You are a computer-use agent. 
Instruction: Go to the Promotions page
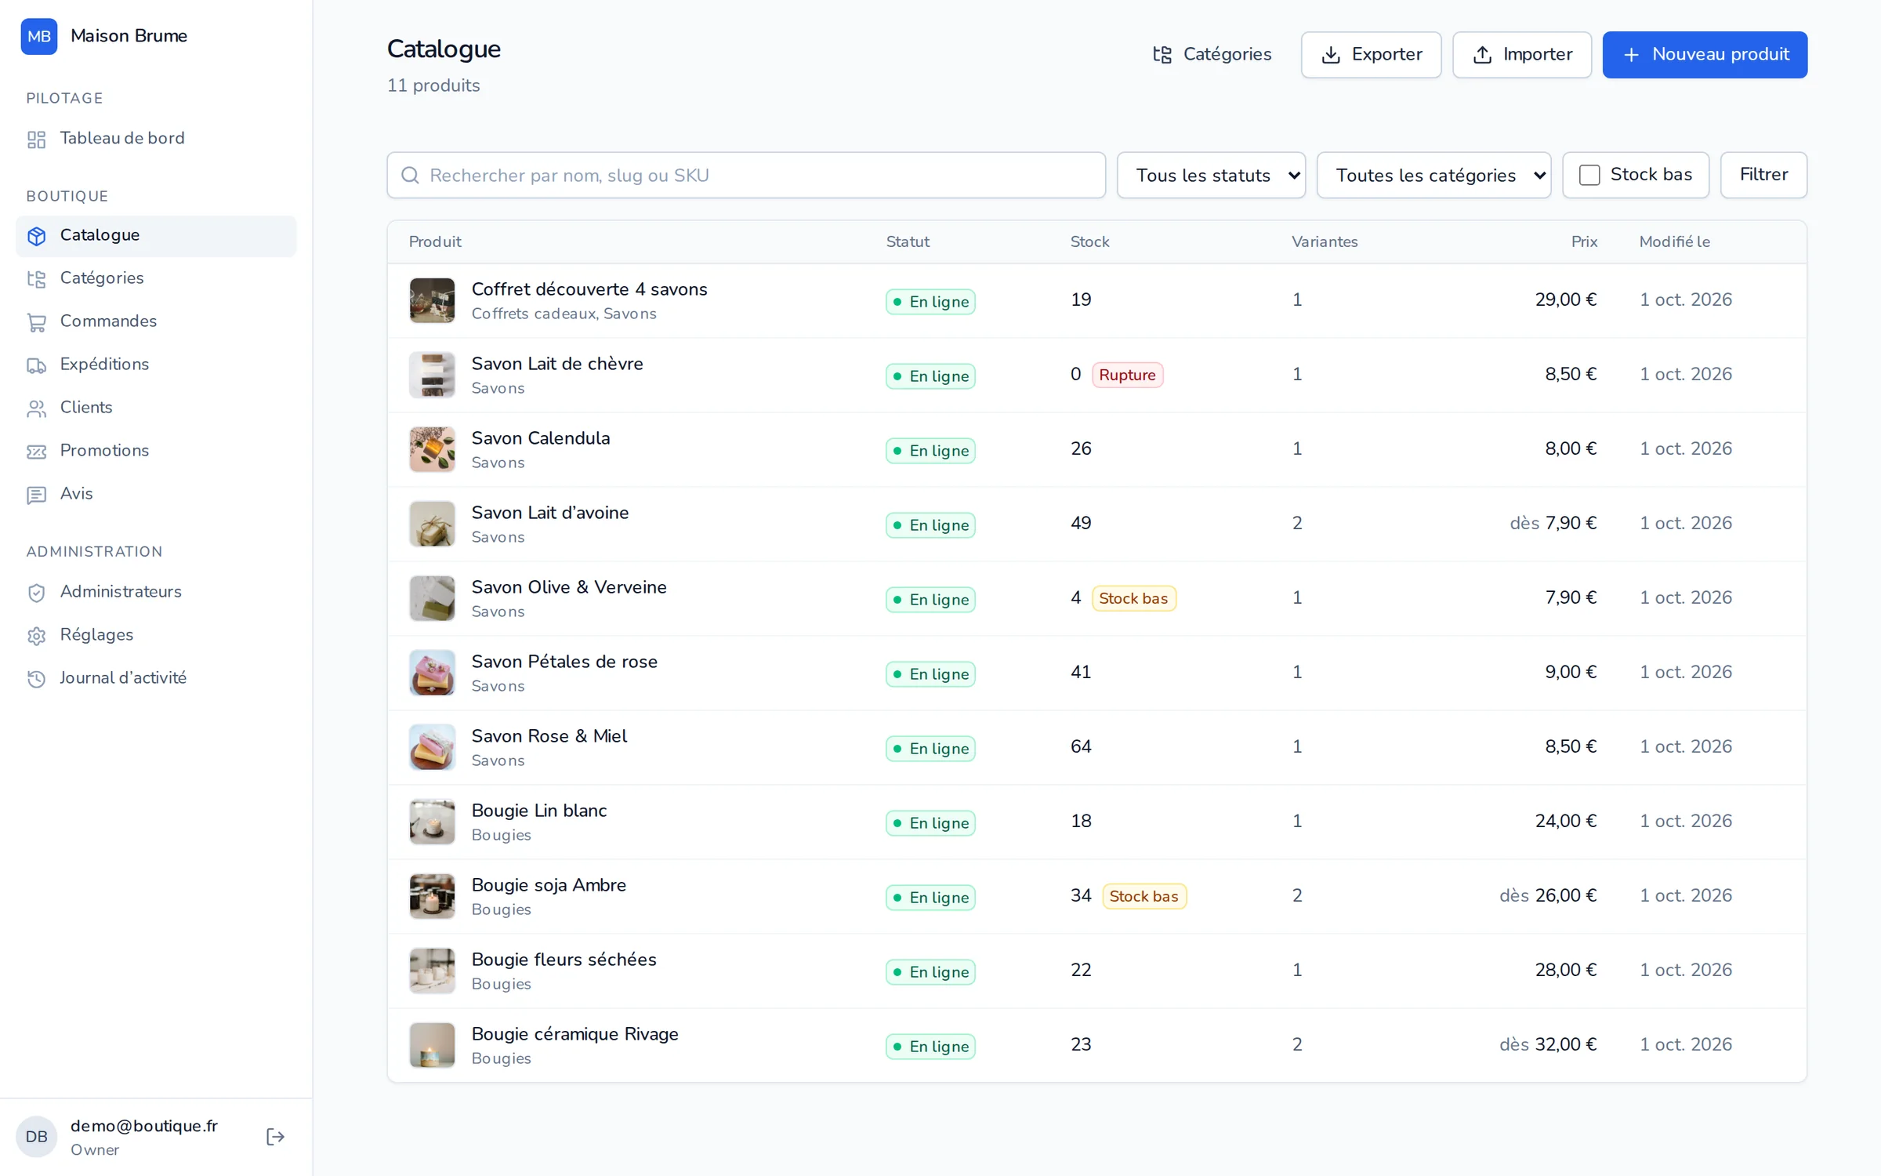point(156,451)
